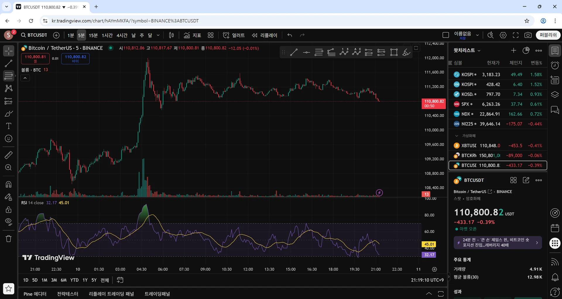Viewport: 562px width, 299px height.
Task: Toggle magnet mode
Action: click(9, 184)
